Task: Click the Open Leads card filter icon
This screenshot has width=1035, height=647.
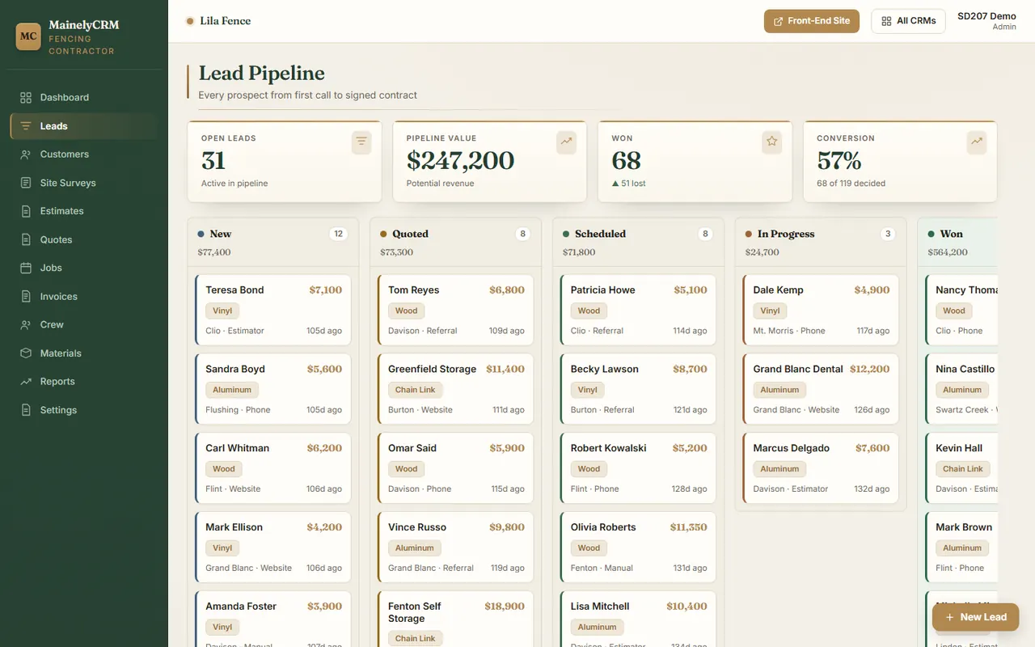Action: (x=361, y=142)
